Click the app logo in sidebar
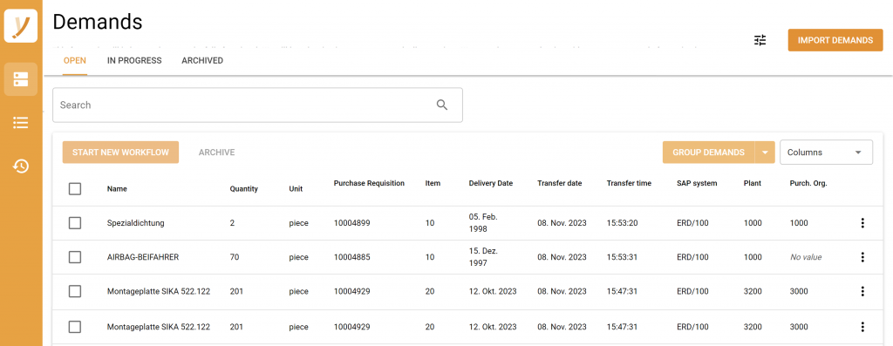Image resolution: width=893 pixels, height=346 pixels. [x=21, y=26]
